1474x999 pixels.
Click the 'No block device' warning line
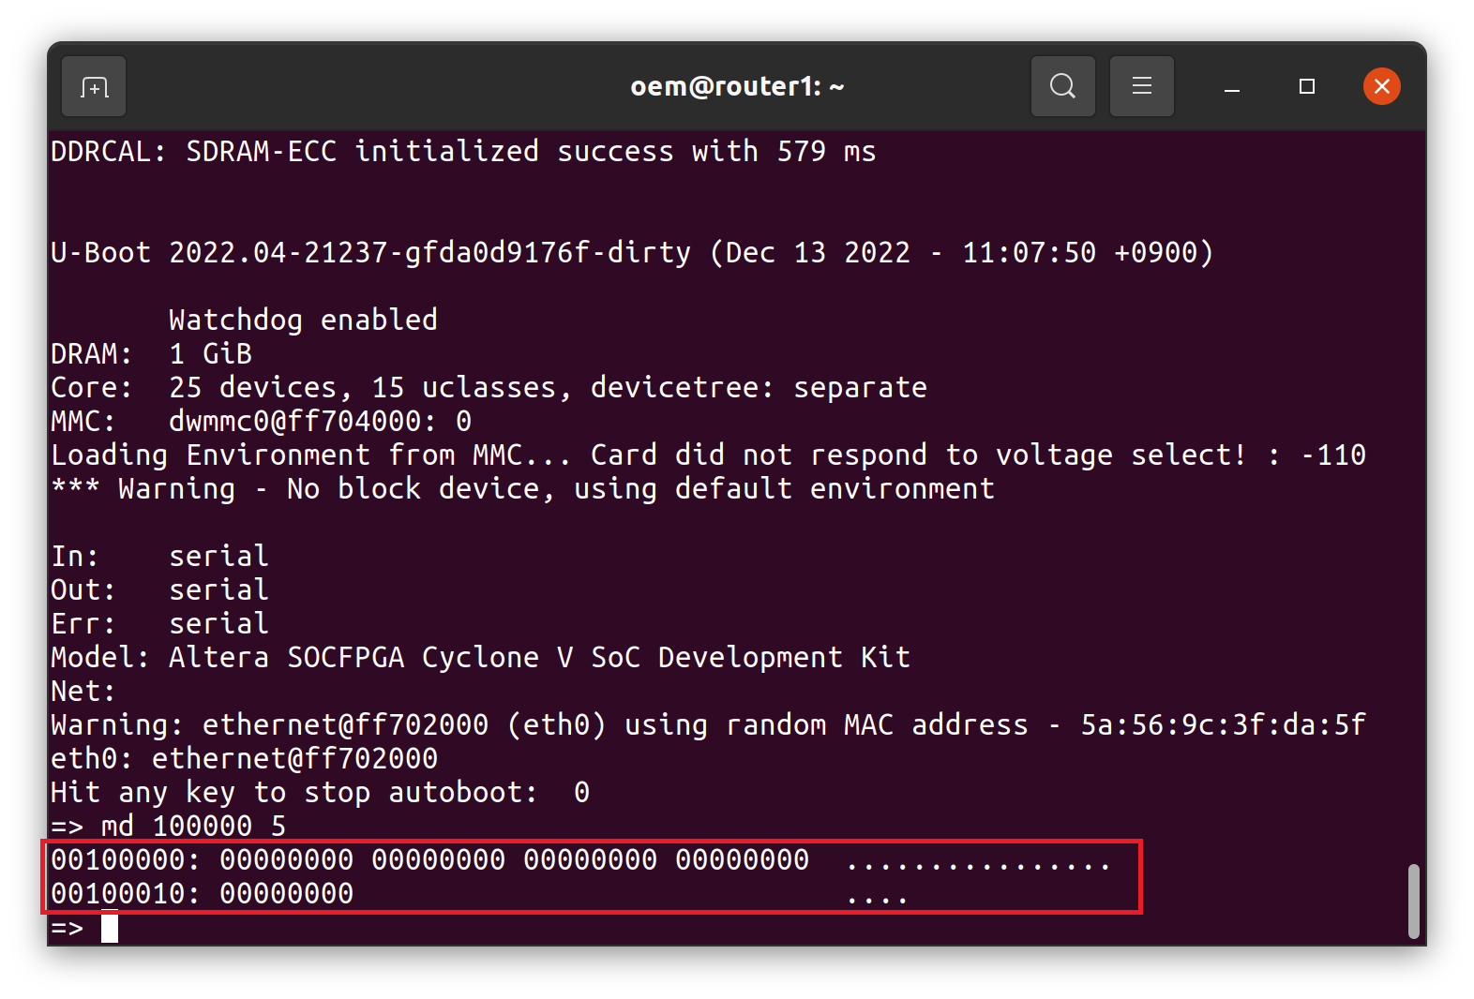tap(522, 489)
